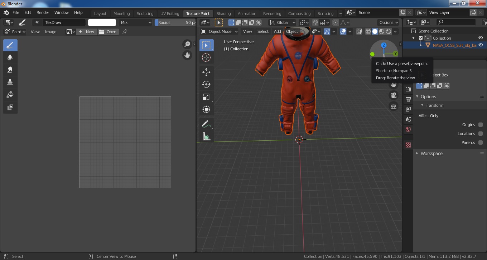Screen dimensions: 487x260
Task: Open the Render properties tab icon
Action: click(x=408, y=89)
